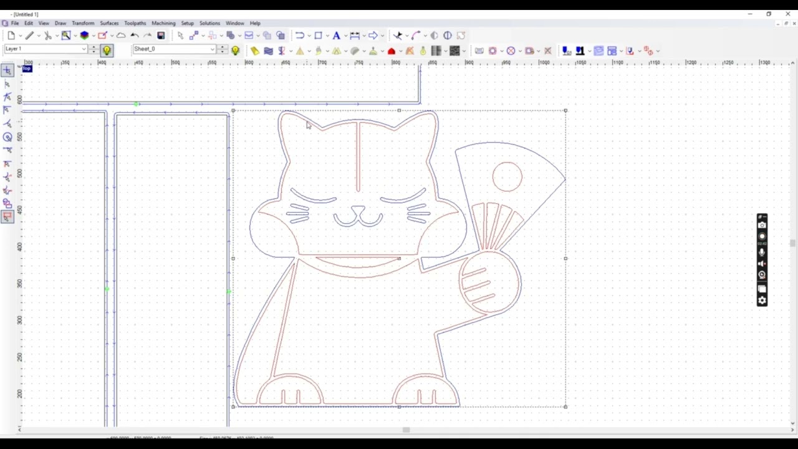
Task: Select the scissors cut tool
Action: pyautogui.click(x=48, y=36)
